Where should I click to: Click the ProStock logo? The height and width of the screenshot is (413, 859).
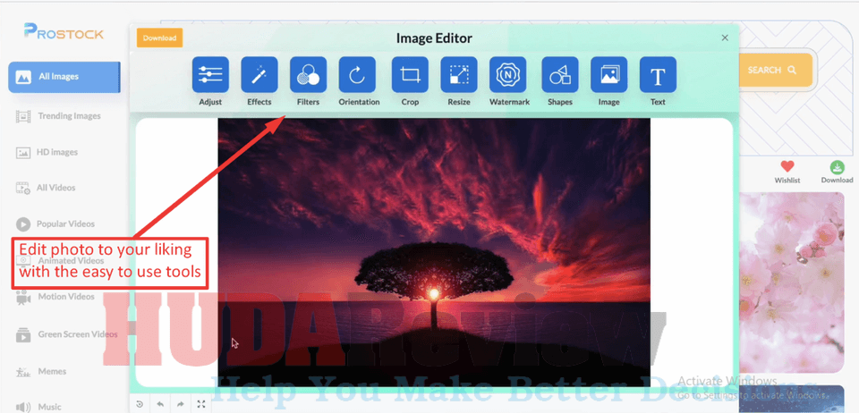click(64, 31)
